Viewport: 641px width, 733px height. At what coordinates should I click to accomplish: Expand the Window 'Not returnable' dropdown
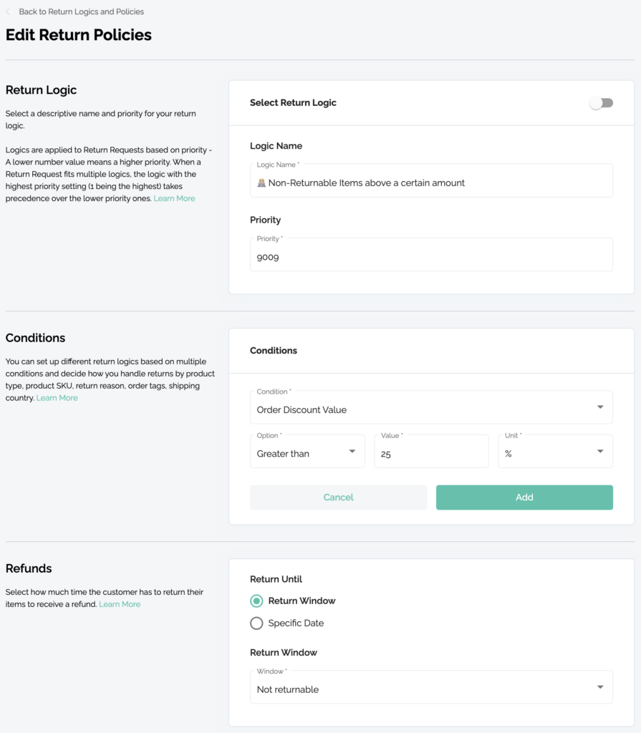point(599,688)
